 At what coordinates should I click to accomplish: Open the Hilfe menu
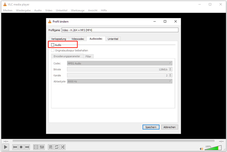tap(104, 11)
